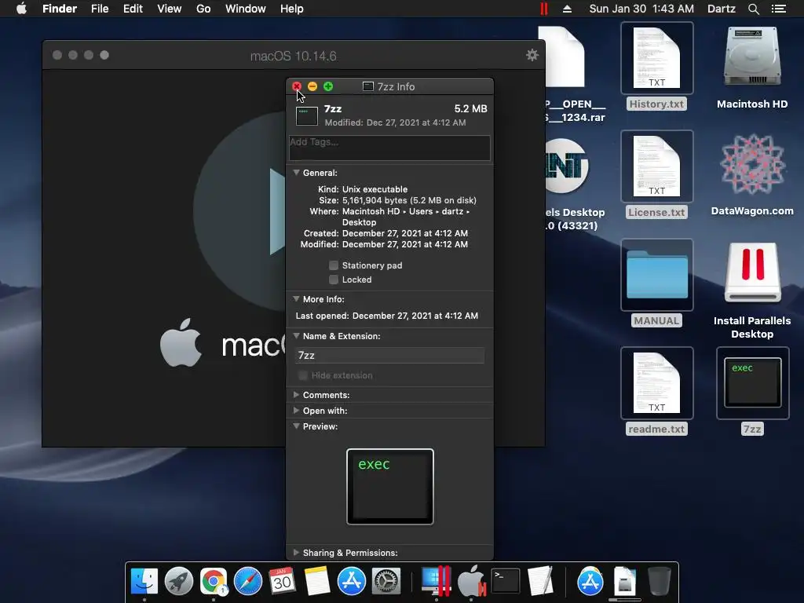Click the Dartz user name in menu bar
The width and height of the screenshot is (804, 603).
[721, 9]
